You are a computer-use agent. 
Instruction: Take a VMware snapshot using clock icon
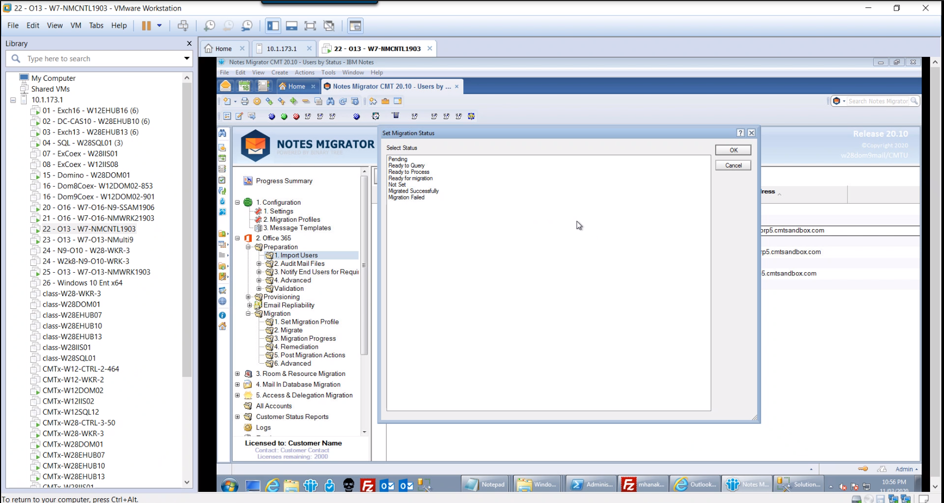[x=210, y=26]
